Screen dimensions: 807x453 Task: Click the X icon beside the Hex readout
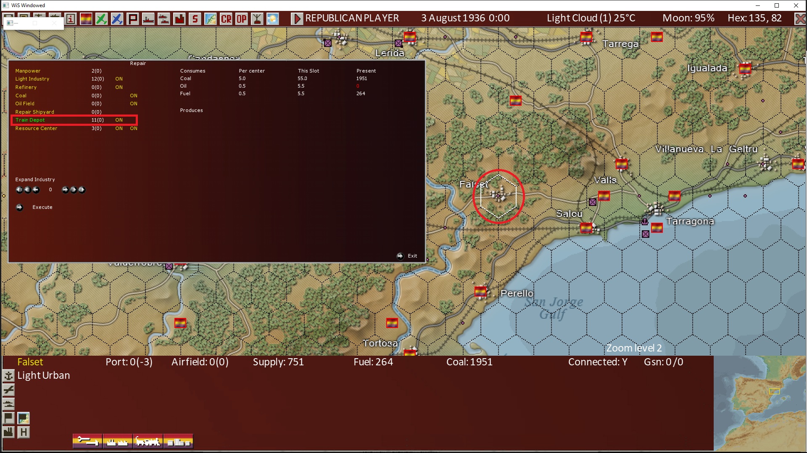point(800,19)
